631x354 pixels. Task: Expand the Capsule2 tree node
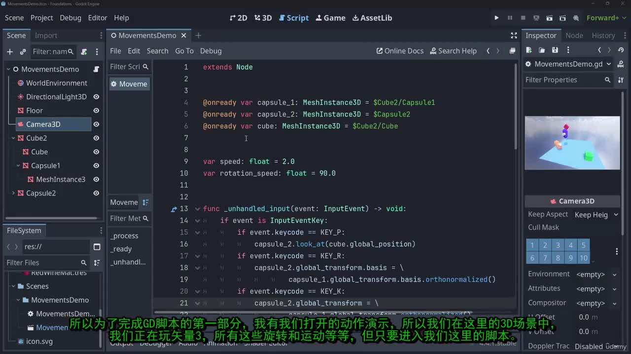coord(13,193)
